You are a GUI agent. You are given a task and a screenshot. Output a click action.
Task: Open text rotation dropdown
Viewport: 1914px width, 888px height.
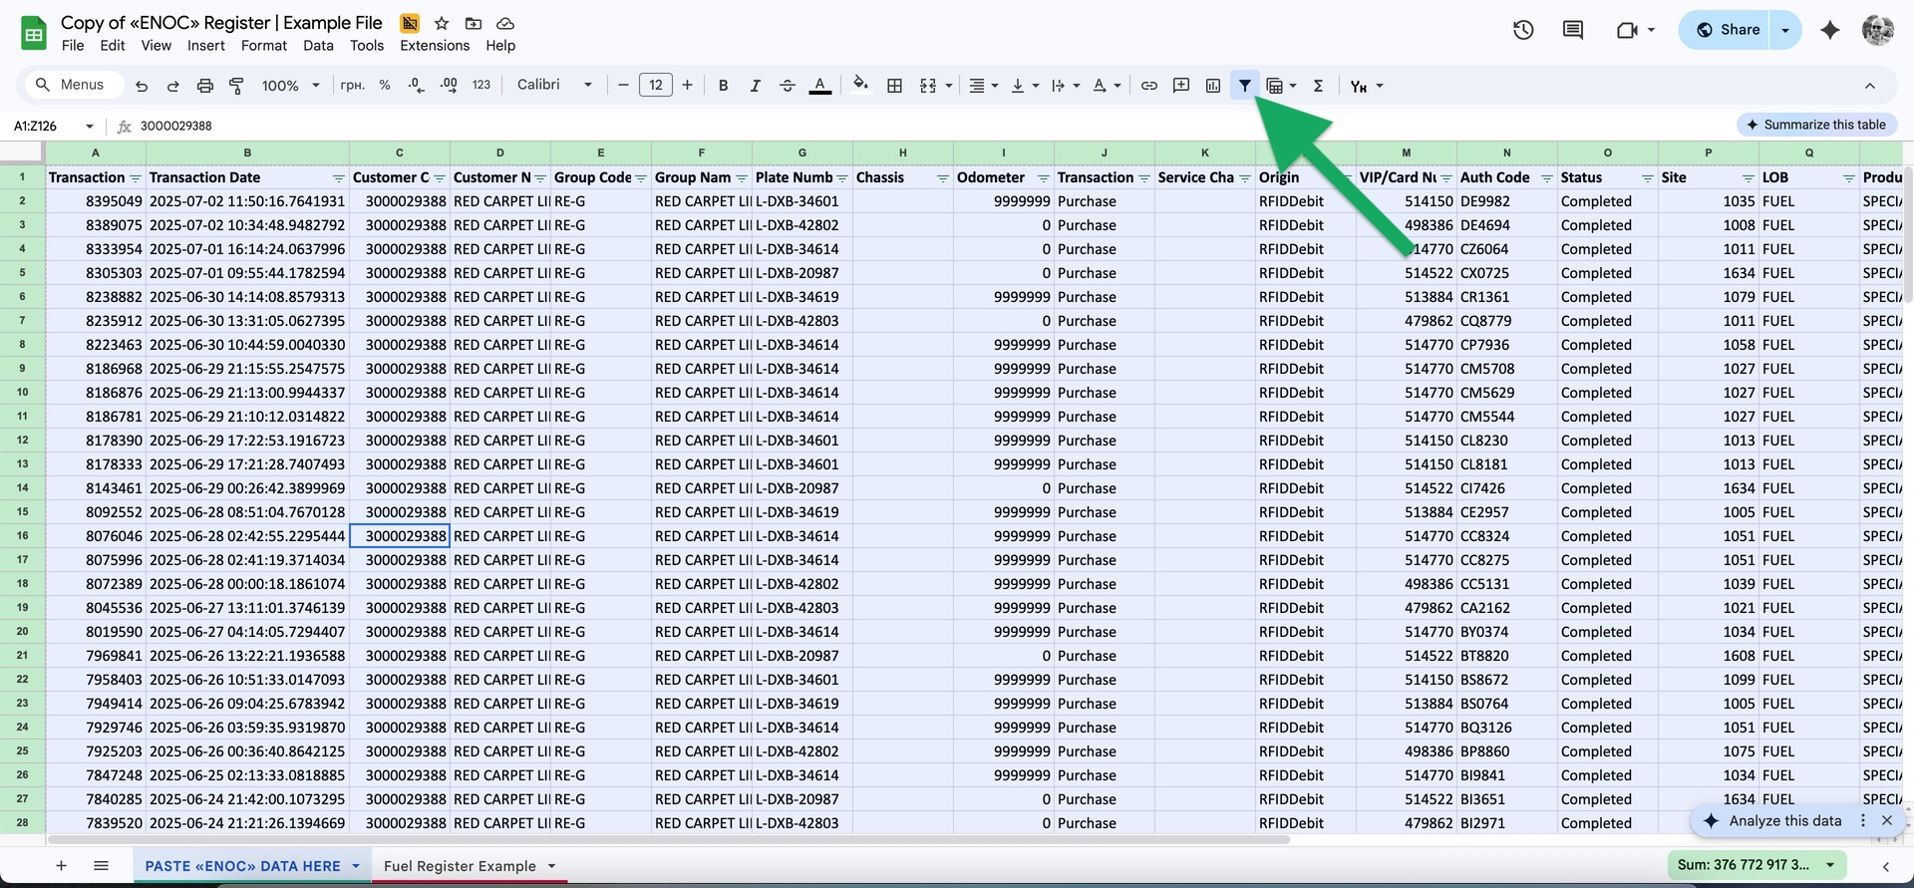(x=1107, y=86)
